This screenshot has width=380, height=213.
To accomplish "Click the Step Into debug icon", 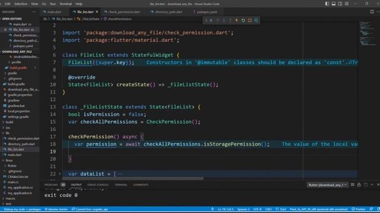I will point(224,21).
